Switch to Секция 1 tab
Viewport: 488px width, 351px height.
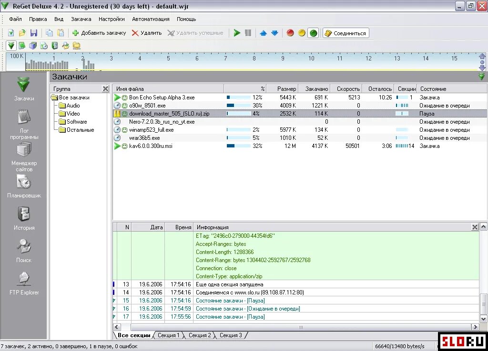[x=168, y=335]
